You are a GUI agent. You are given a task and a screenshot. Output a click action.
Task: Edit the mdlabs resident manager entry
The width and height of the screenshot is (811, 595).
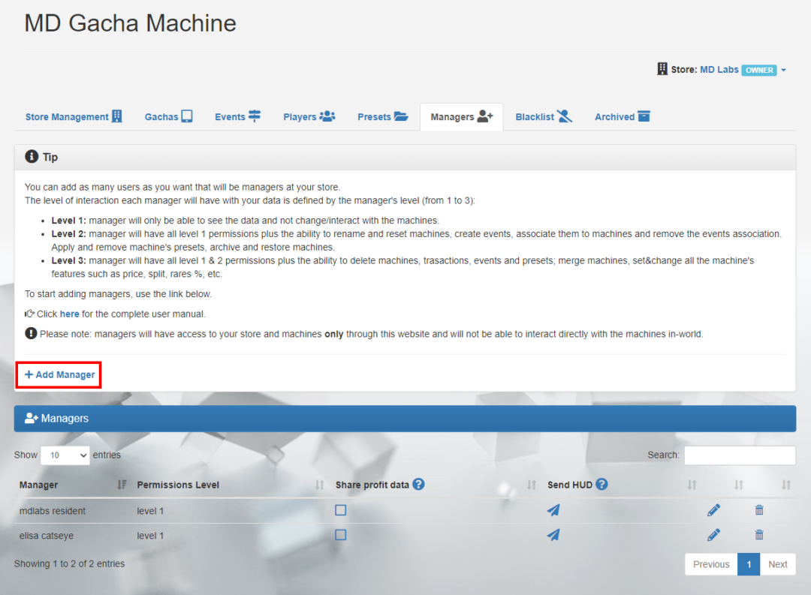[713, 510]
